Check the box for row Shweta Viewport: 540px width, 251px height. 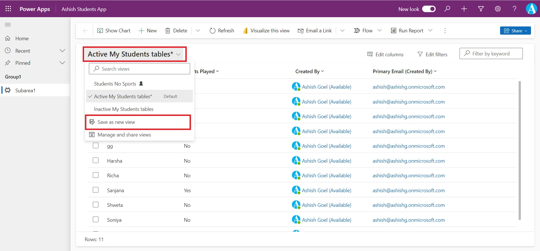96,205
